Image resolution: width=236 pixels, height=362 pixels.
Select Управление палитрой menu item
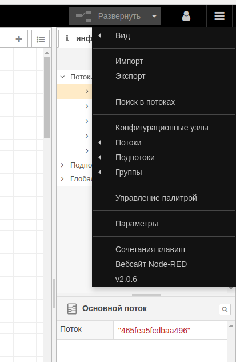click(164, 198)
